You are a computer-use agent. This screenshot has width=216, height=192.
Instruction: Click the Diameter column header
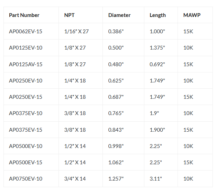point(119,15)
